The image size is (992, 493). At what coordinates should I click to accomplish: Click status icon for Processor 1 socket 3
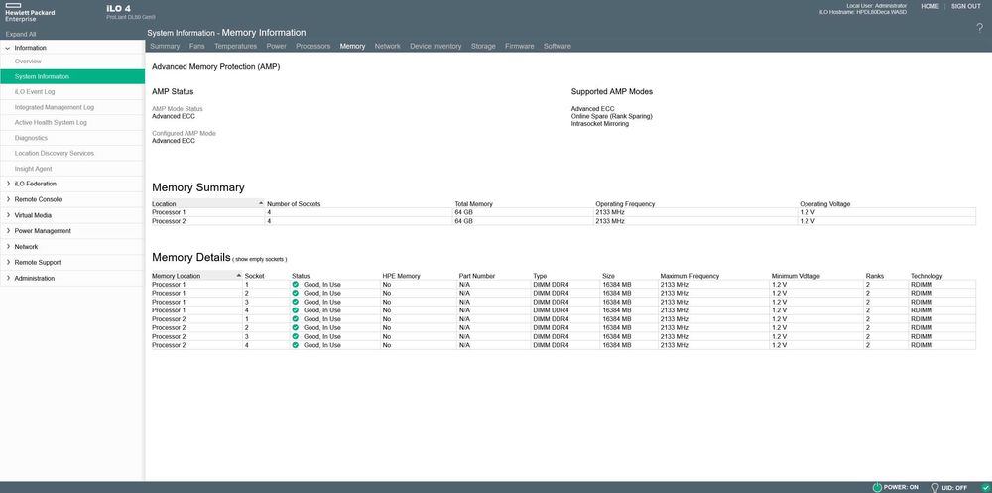click(x=295, y=302)
